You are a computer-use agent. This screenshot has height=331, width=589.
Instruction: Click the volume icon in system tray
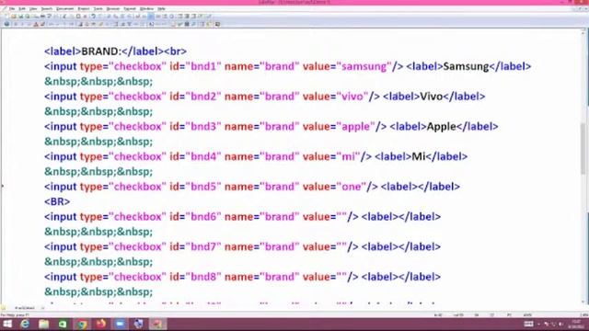tap(561, 324)
